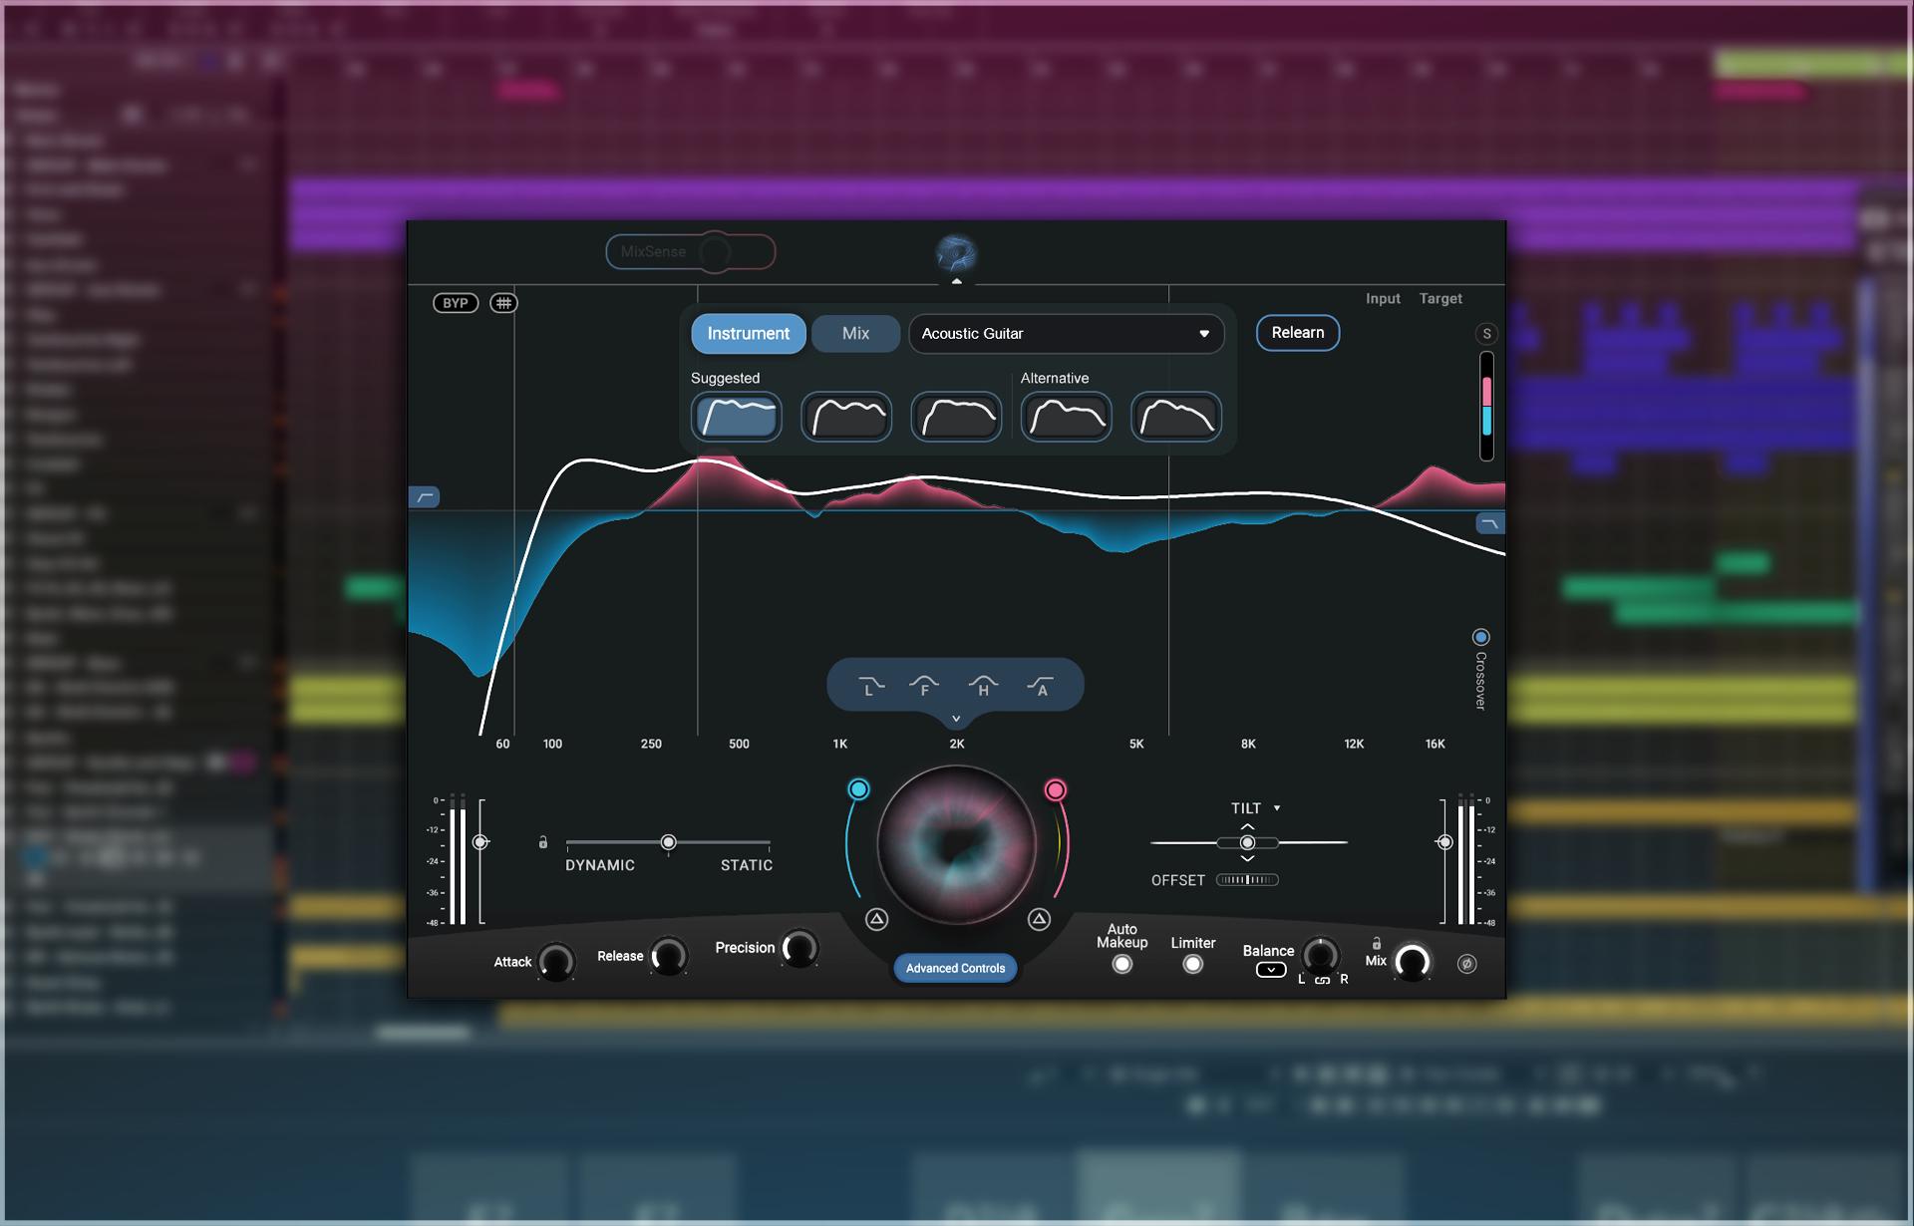
Task: Click the output gain slider handle on right meter
Action: [1444, 842]
